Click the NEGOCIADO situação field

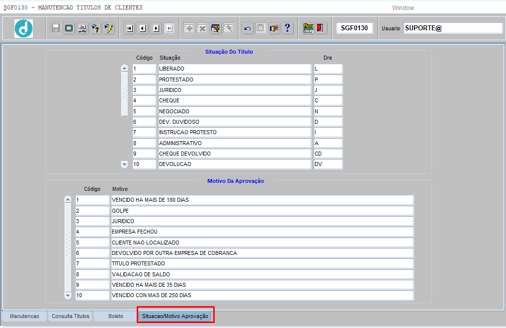point(234,111)
